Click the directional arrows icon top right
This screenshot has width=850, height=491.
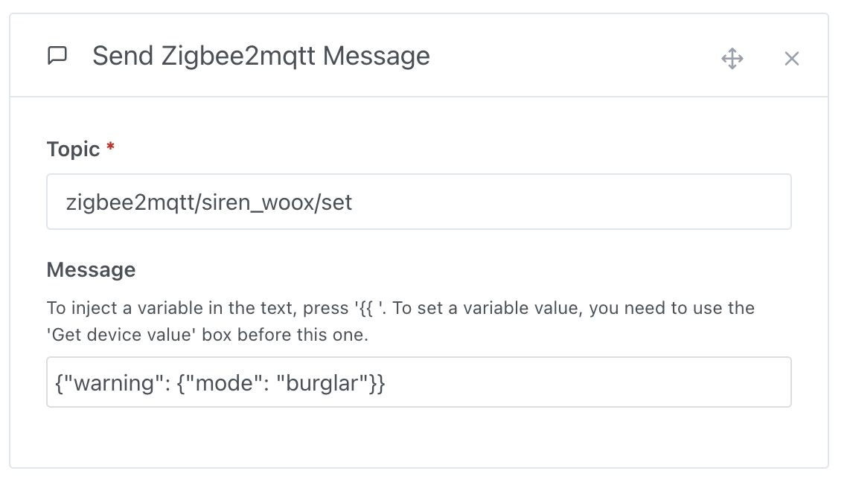click(x=732, y=57)
